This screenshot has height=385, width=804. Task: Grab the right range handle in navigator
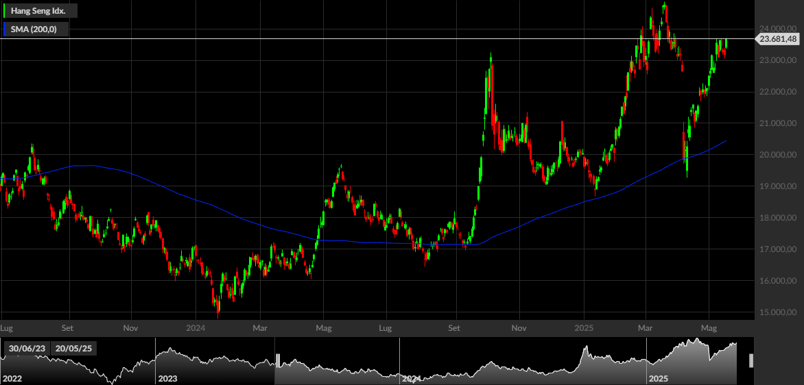(751, 360)
